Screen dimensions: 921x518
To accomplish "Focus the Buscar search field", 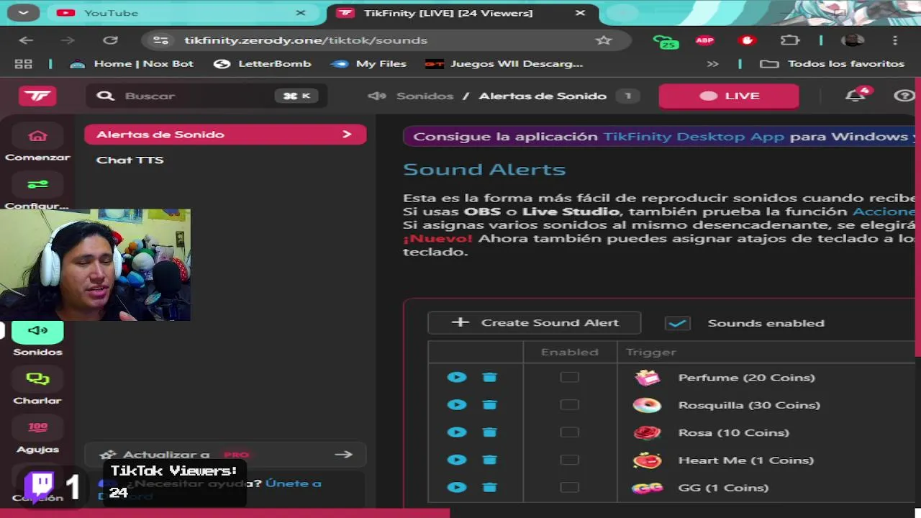I will click(x=207, y=96).
